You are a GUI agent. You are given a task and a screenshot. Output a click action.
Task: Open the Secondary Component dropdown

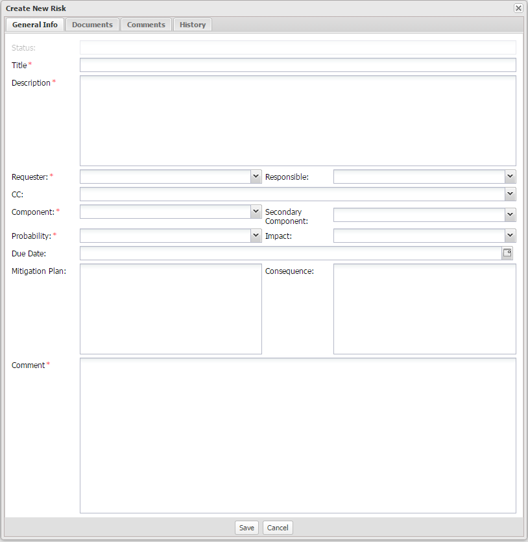point(510,214)
